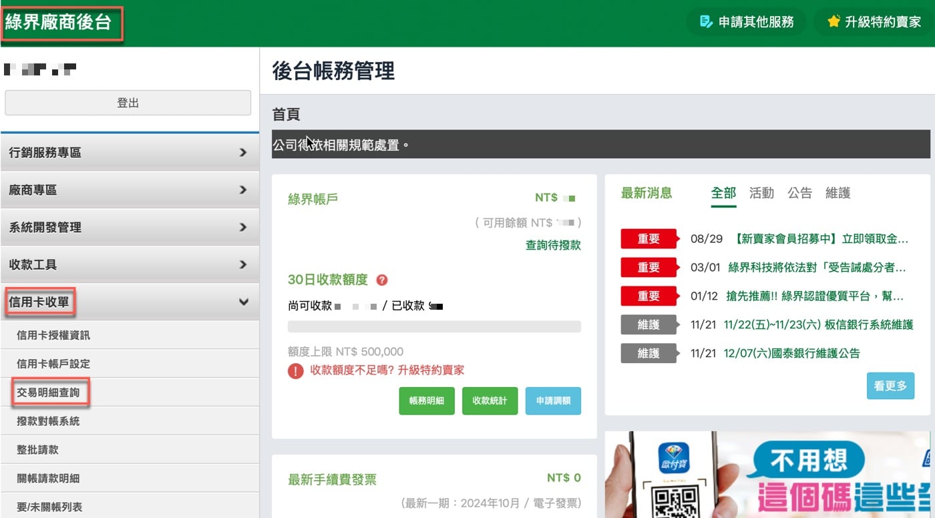Click the green 收款統計 button

point(490,401)
